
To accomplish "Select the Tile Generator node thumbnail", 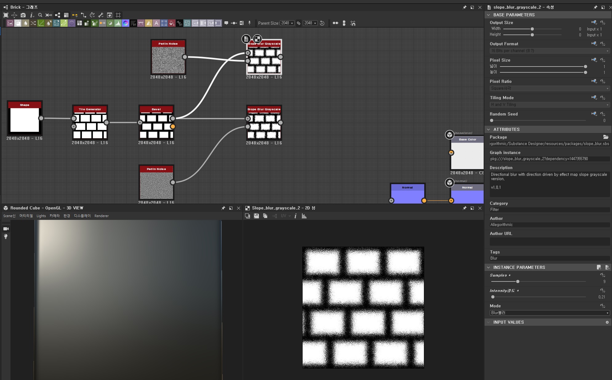I will click(x=90, y=126).
